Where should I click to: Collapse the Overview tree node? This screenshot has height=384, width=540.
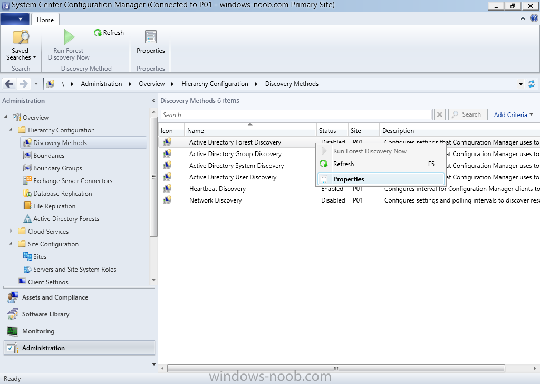(x=5, y=117)
